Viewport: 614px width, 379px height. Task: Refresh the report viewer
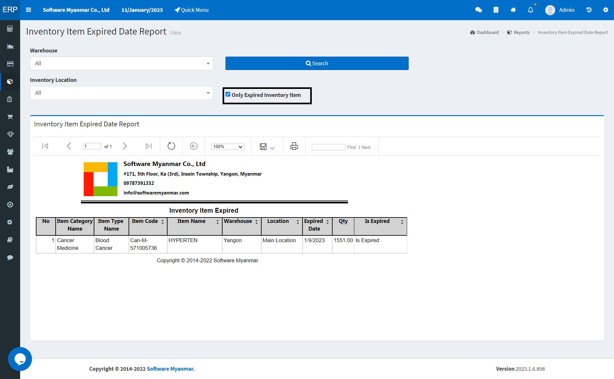171,146
